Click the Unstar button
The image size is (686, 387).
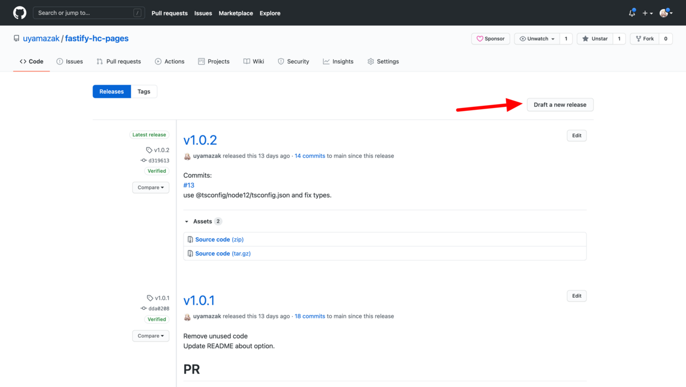(x=595, y=39)
